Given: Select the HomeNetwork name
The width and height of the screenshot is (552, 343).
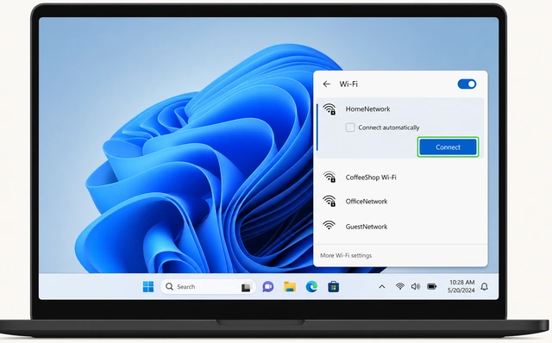Looking at the screenshot, I should 368,109.
